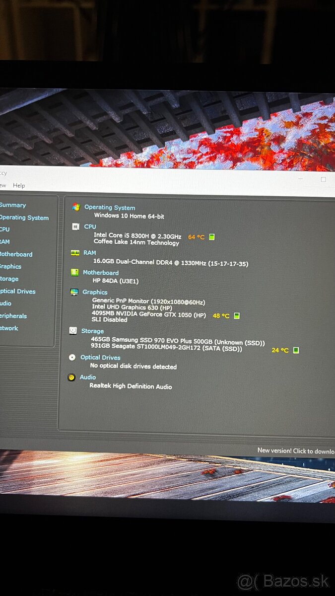
Task: Open the Help menu
Action: pos(19,185)
